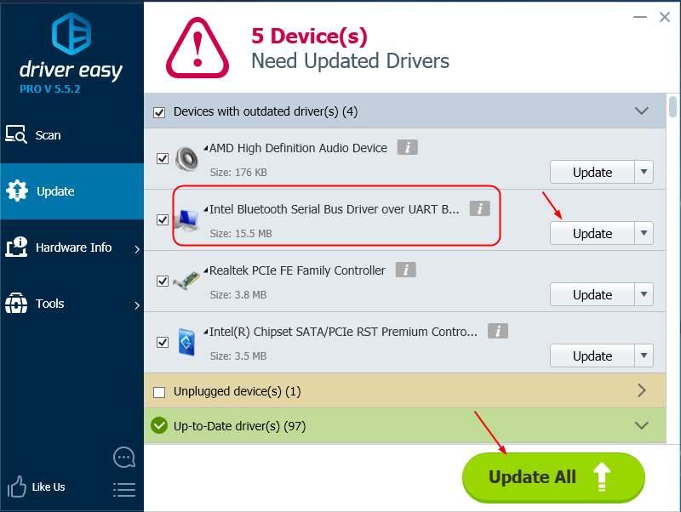
Task: Open info for AMD High Definition Audio Device
Action: click(408, 147)
